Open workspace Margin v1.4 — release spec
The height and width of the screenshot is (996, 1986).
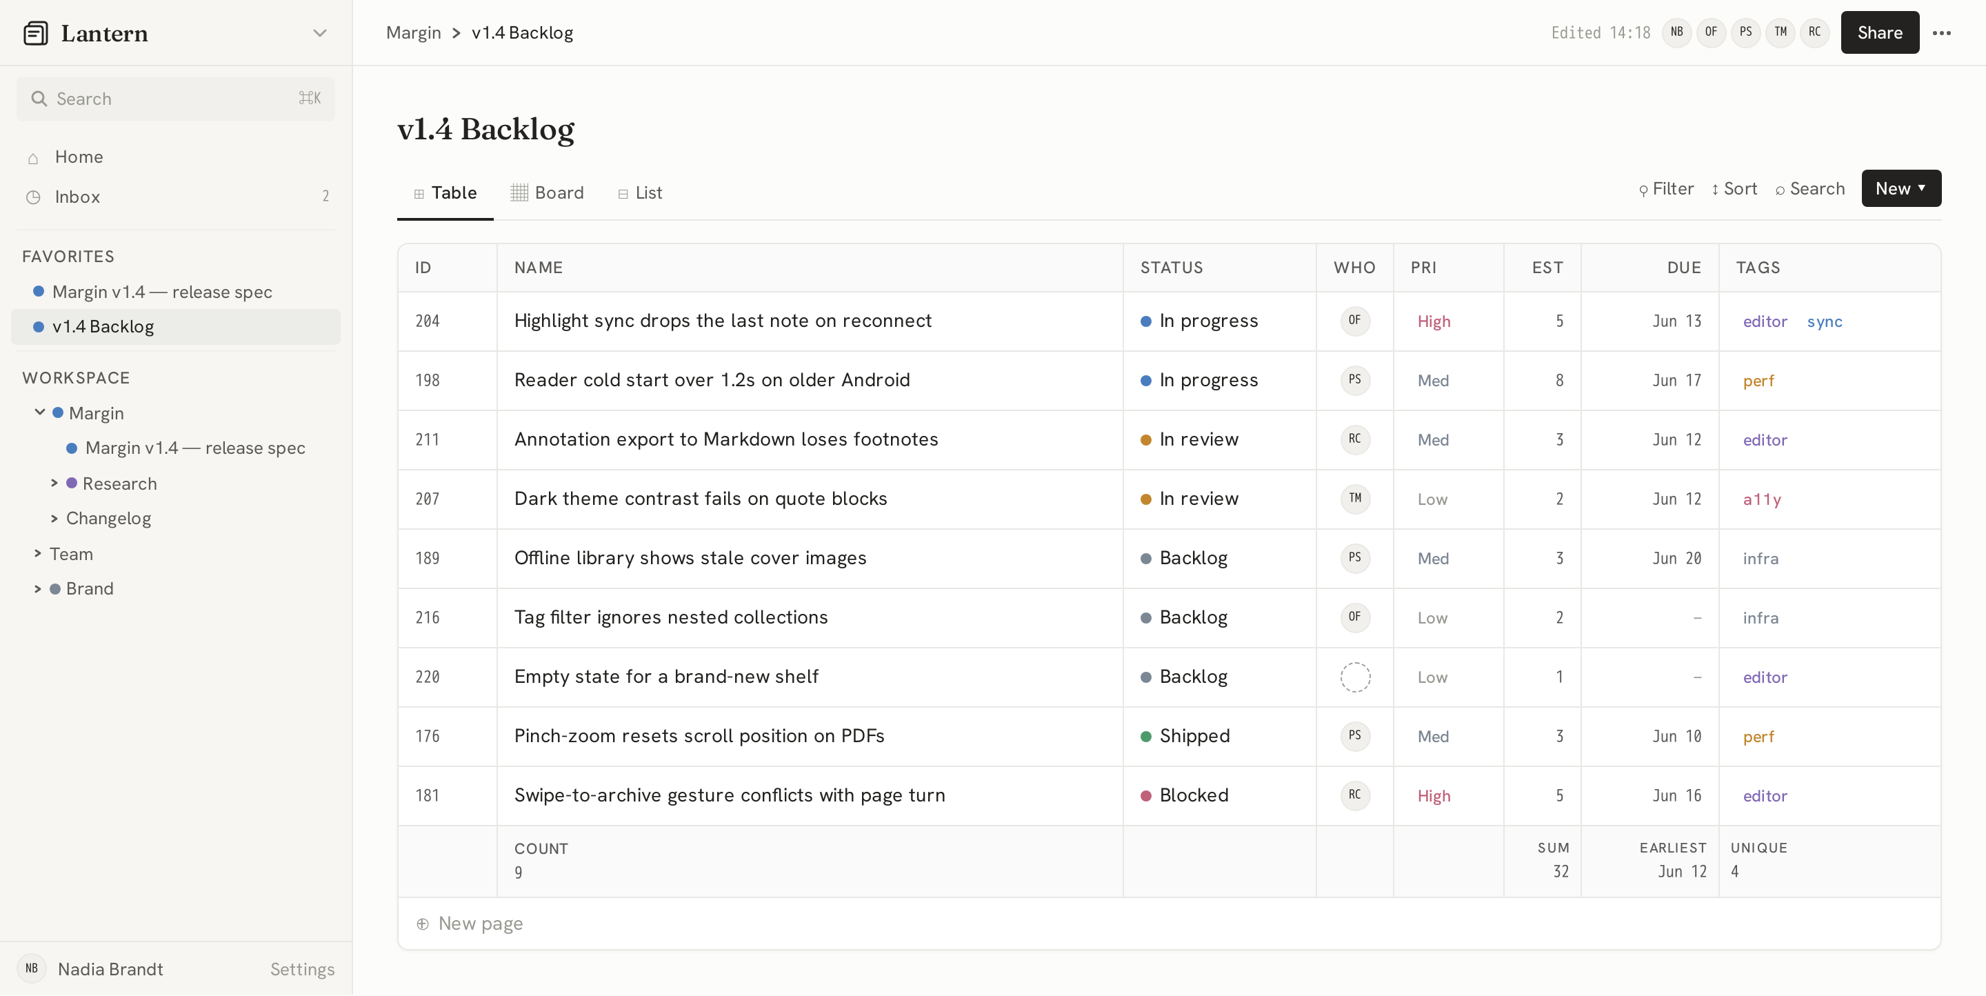point(195,448)
